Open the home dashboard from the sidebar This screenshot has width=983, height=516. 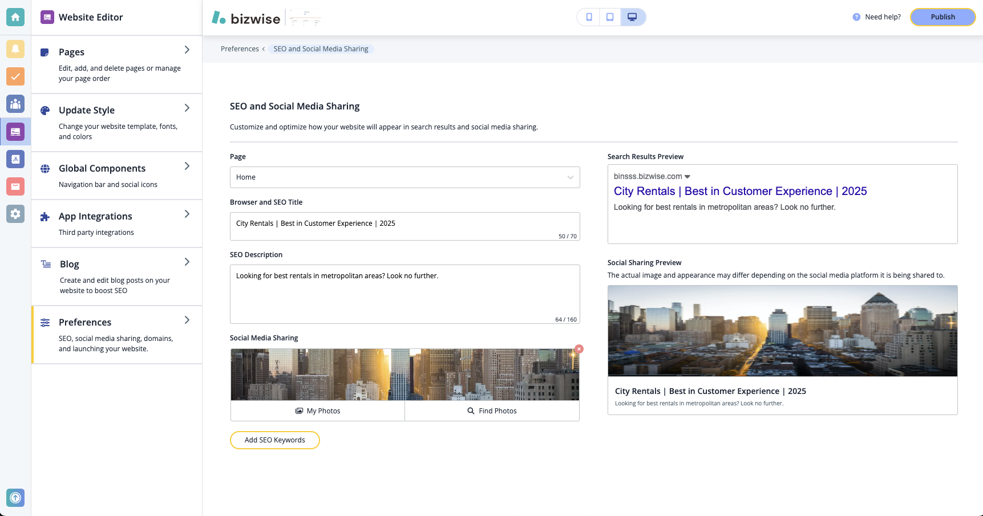coord(15,17)
